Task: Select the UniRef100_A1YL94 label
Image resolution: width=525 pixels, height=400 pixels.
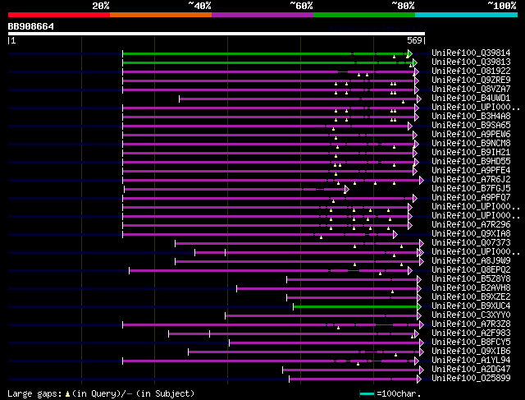Action: [x=471, y=361]
